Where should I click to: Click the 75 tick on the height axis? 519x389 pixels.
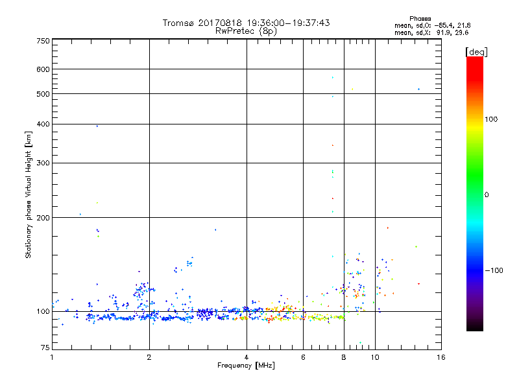pyautogui.click(x=45, y=348)
